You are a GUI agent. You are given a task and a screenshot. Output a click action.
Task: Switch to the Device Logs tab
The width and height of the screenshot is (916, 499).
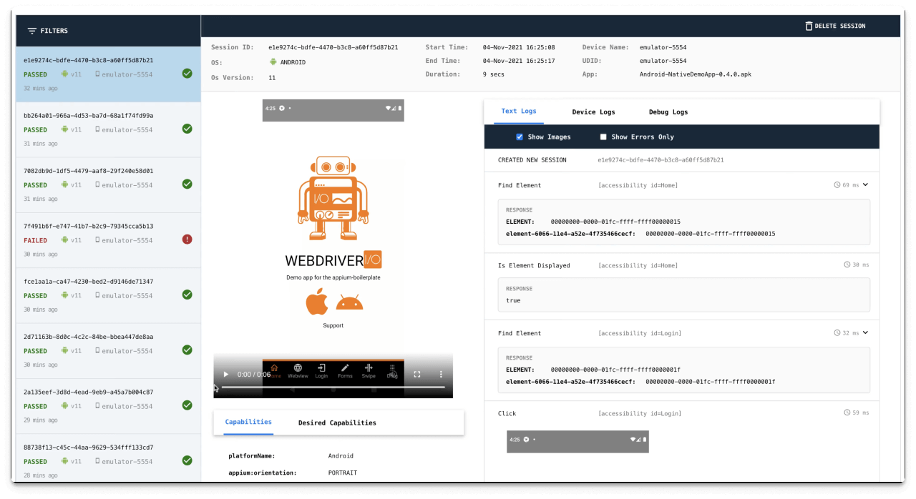point(593,112)
